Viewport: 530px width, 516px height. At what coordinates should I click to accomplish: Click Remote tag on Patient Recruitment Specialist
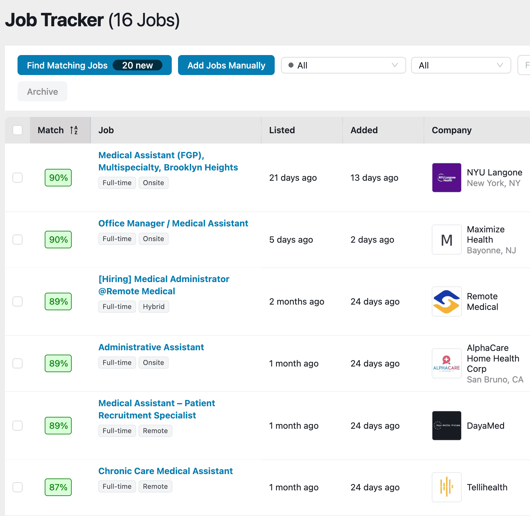[x=155, y=431]
